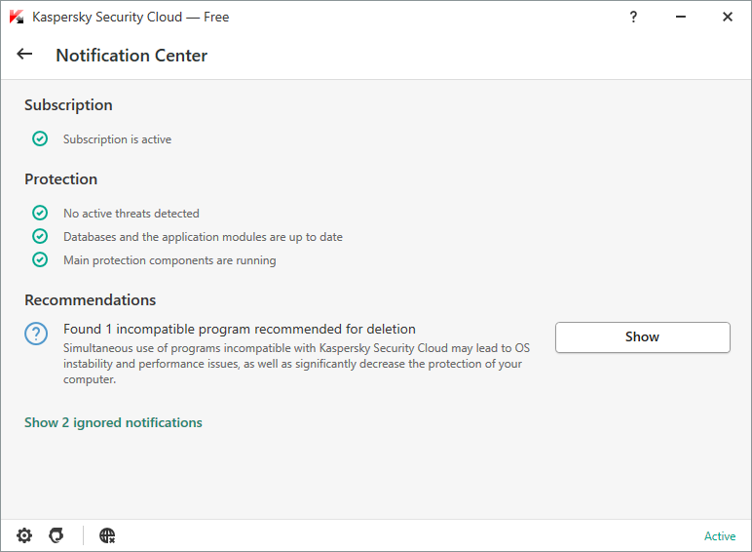Select 'Main protection components are running' row

(169, 260)
